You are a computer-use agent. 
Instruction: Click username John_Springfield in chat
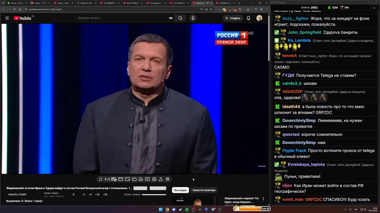tap(305, 32)
